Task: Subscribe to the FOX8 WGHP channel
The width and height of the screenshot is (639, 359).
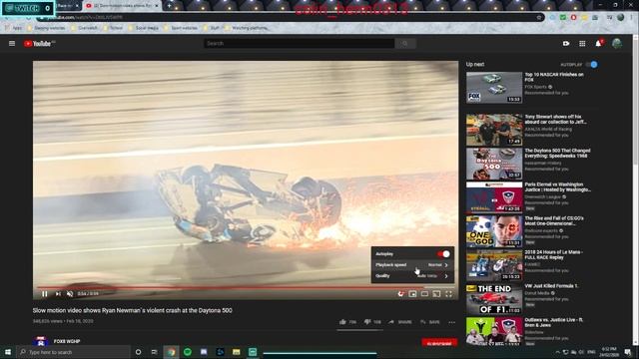Action: (x=439, y=343)
